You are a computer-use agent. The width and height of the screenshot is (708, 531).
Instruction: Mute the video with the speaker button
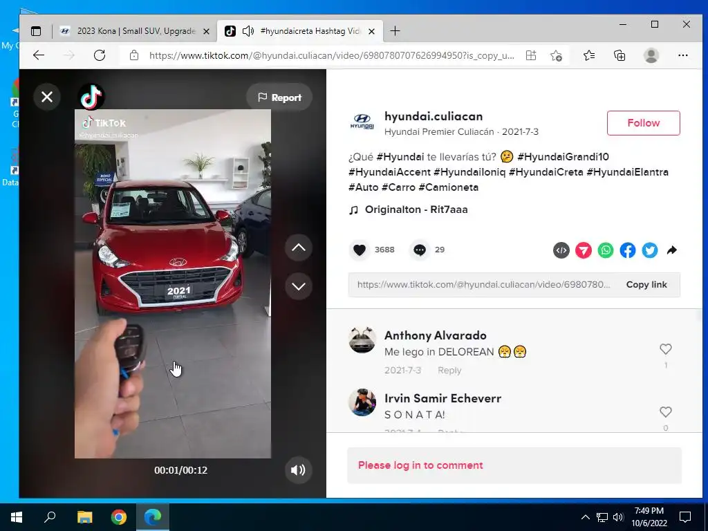pyautogui.click(x=298, y=470)
